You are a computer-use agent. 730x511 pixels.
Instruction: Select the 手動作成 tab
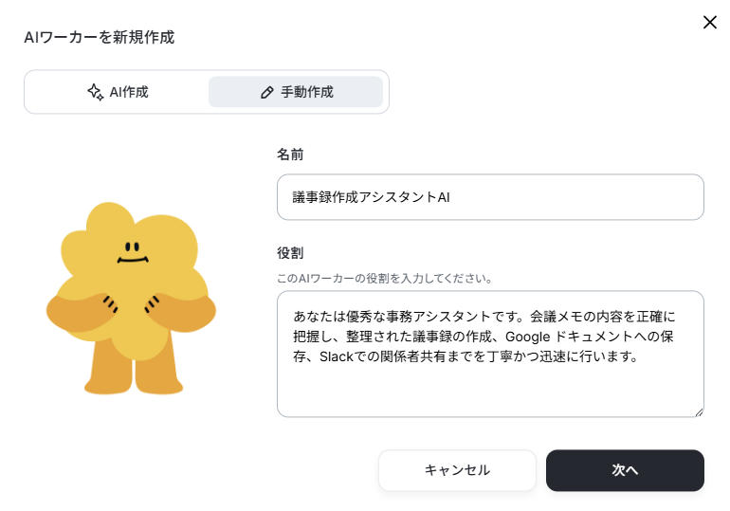click(296, 92)
